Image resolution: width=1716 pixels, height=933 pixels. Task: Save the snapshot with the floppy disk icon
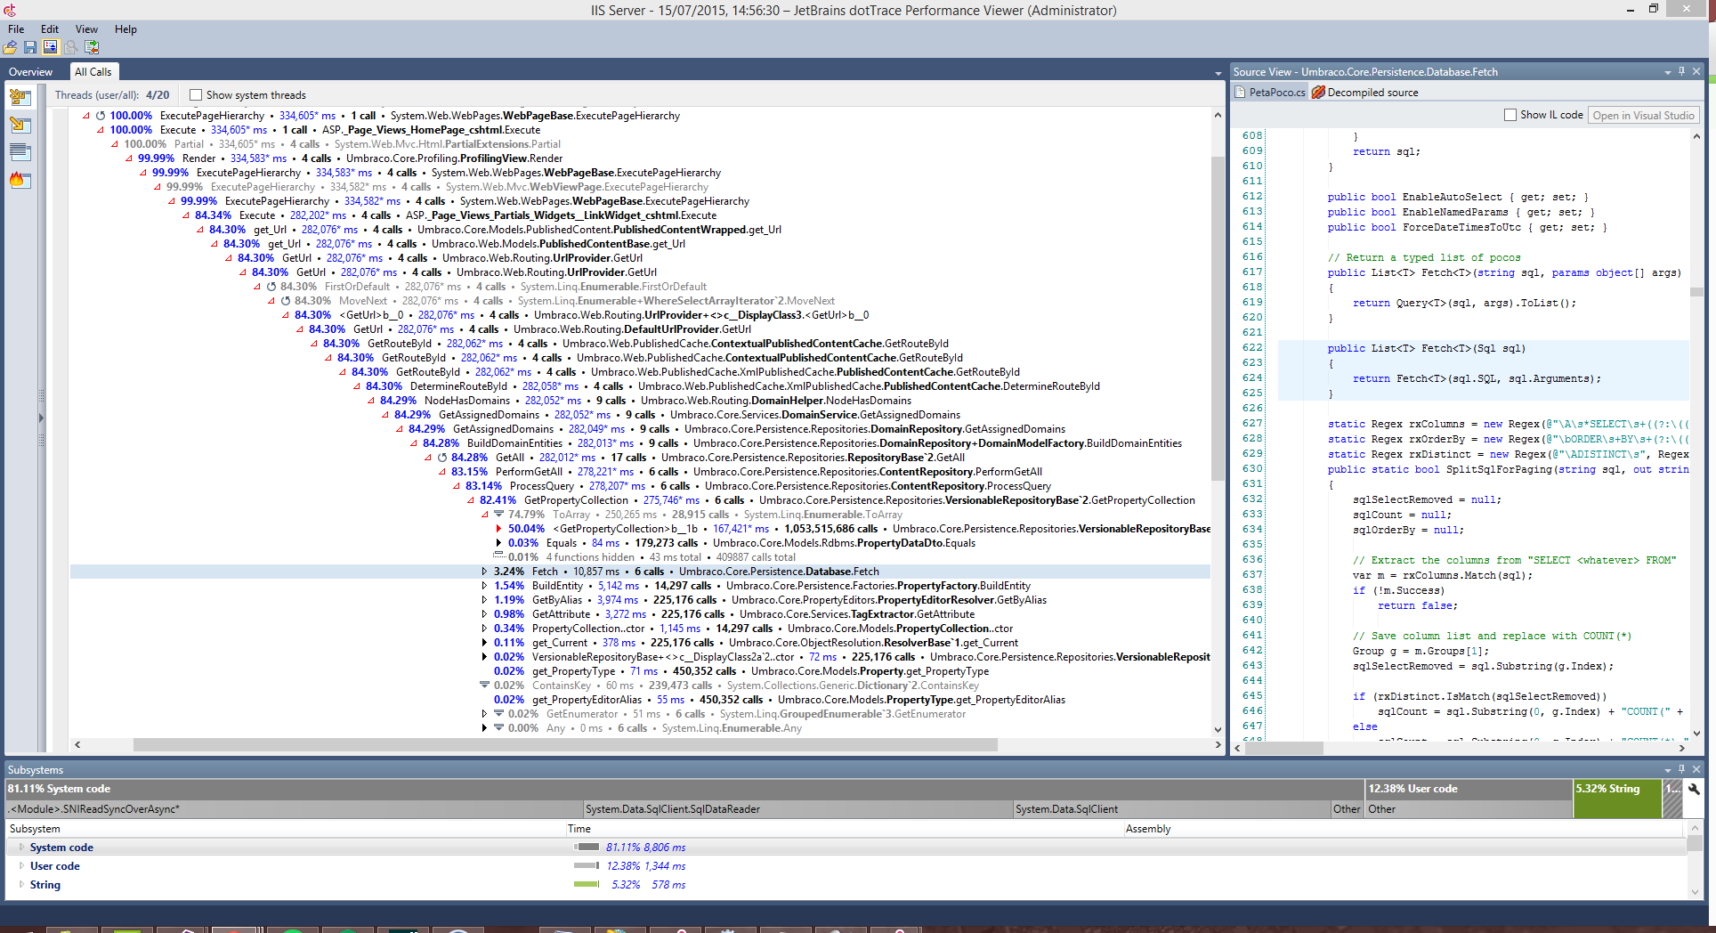coord(30,47)
